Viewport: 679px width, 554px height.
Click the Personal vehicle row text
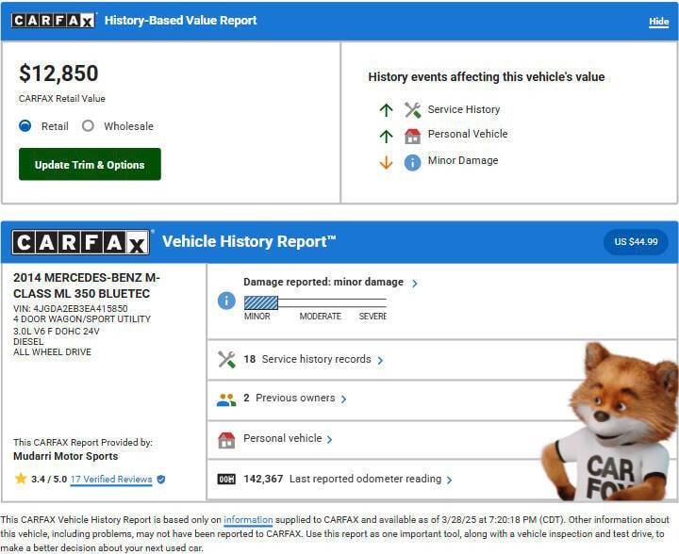(283, 438)
